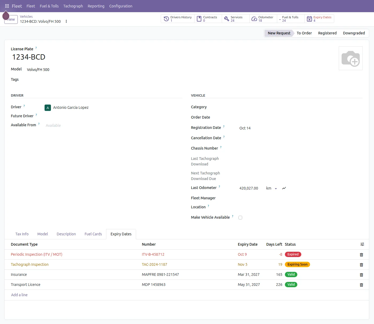Open Drivers History stat button
The height and width of the screenshot is (324, 374).
[178, 19]
